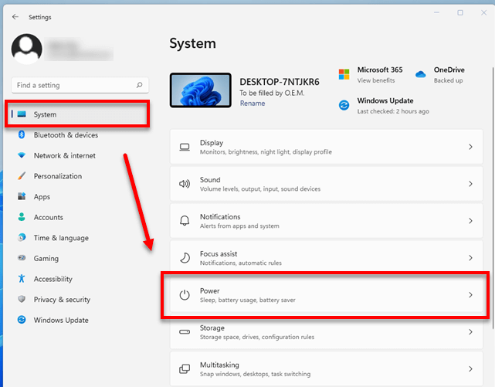Expand Power settings chevron
495x387 pixels.
470,295
